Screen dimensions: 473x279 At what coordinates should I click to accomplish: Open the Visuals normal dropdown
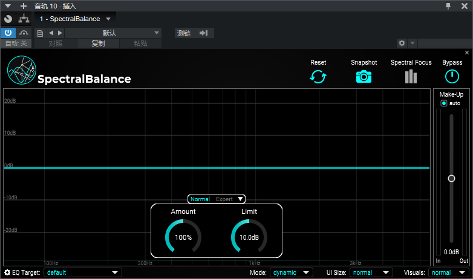[449, 272]
